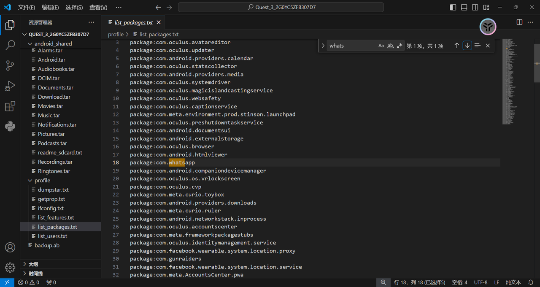The image size is (540, 287).
Task: Open the 查看(V) menu
Action: click(x=98, y=7)
